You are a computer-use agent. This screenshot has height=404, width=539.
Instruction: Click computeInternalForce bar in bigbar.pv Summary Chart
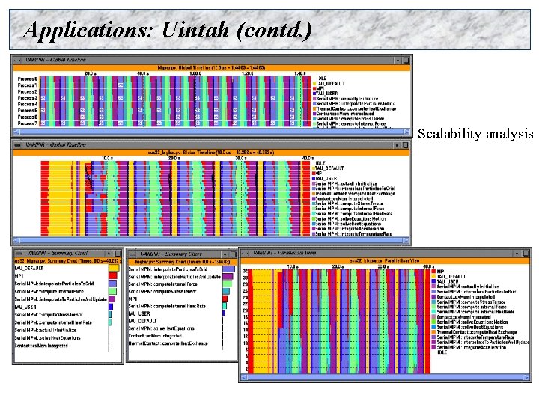[228, 284]
